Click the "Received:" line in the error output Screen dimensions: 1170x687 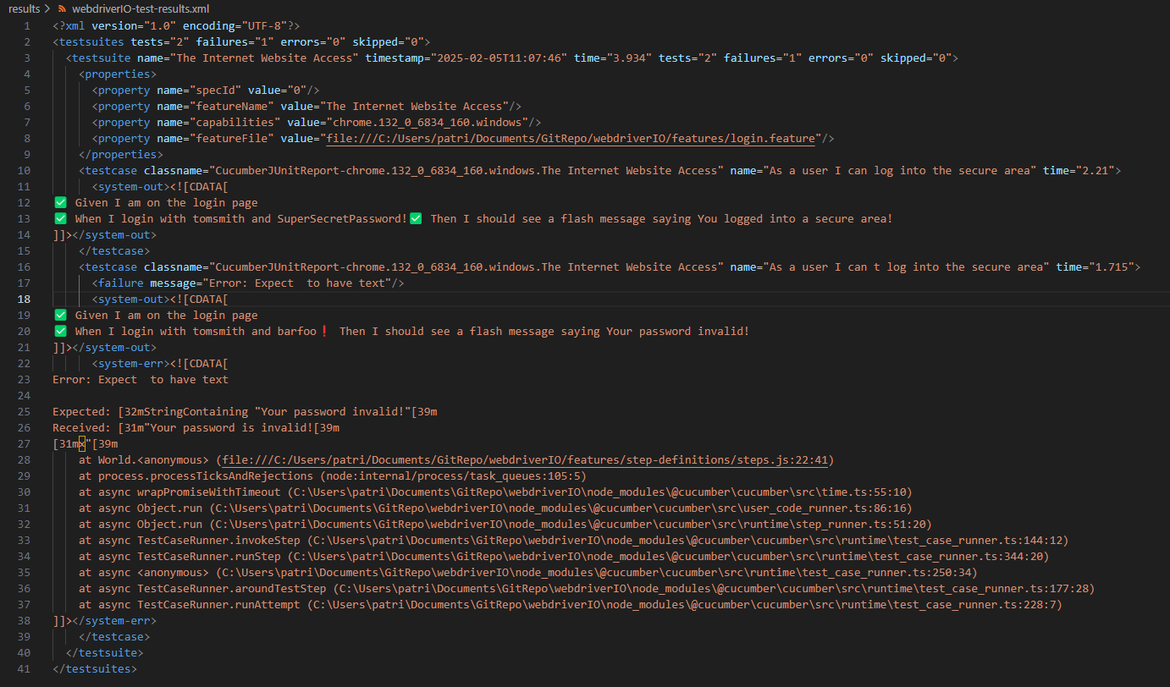pyautogui.click(x=196, y=428)
